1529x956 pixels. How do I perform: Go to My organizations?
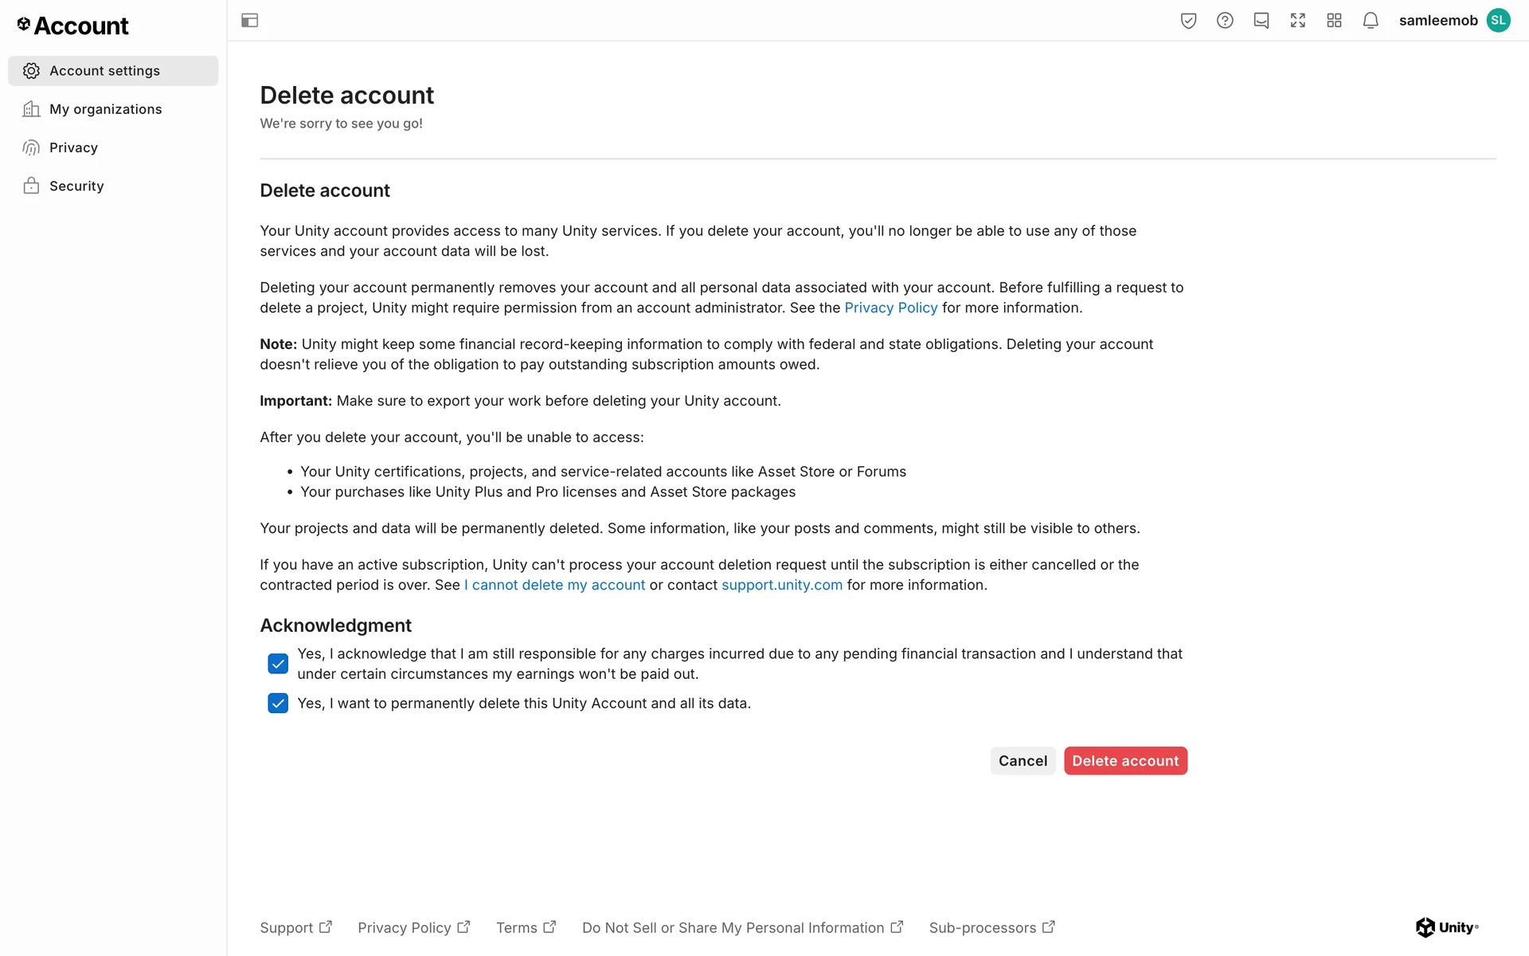click(x=105, y=109)
